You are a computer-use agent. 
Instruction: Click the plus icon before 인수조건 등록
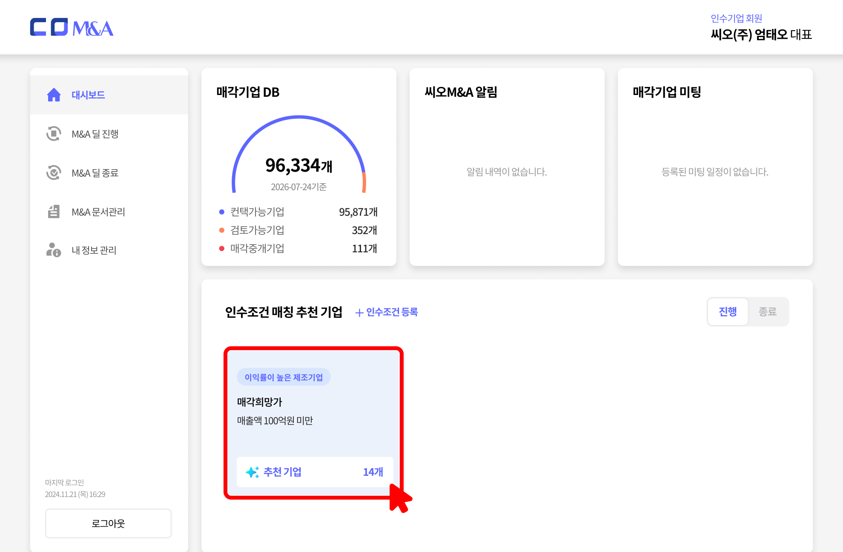point(359,313)
